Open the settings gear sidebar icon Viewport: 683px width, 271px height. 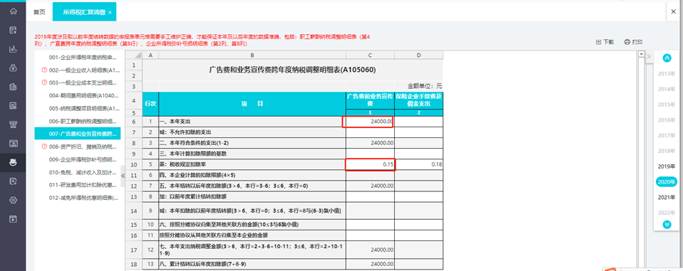point(13,200)
